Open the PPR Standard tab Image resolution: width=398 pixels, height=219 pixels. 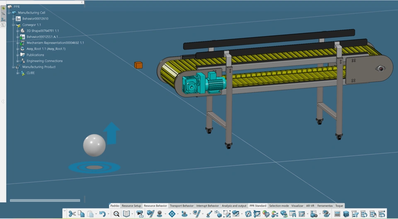(257, 206)
